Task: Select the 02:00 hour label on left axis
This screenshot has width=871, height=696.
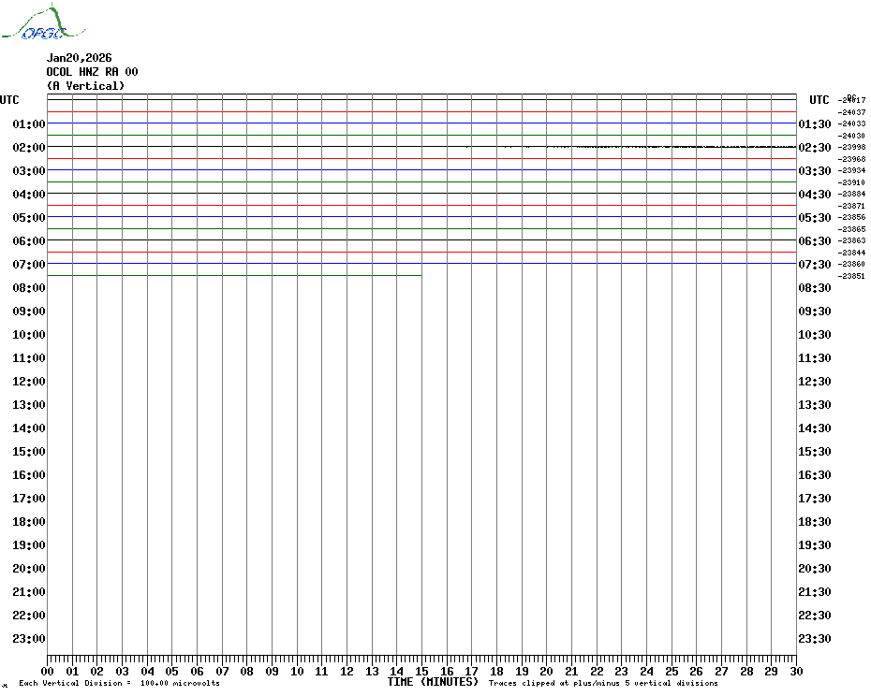Action: tap(29, 148)
